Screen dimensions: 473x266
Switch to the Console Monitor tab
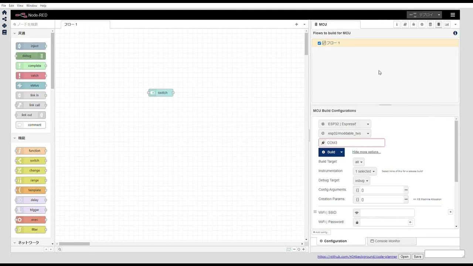[x=392, y=241]
